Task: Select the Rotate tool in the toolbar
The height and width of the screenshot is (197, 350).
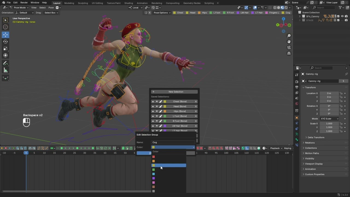Action: point(5,42)
